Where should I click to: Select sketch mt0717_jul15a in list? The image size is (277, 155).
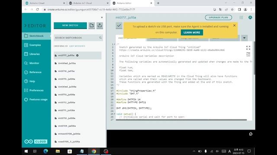(x=77, y=56)
